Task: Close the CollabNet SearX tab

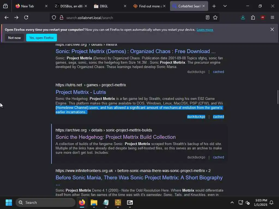Action: (x=204, y=6)
